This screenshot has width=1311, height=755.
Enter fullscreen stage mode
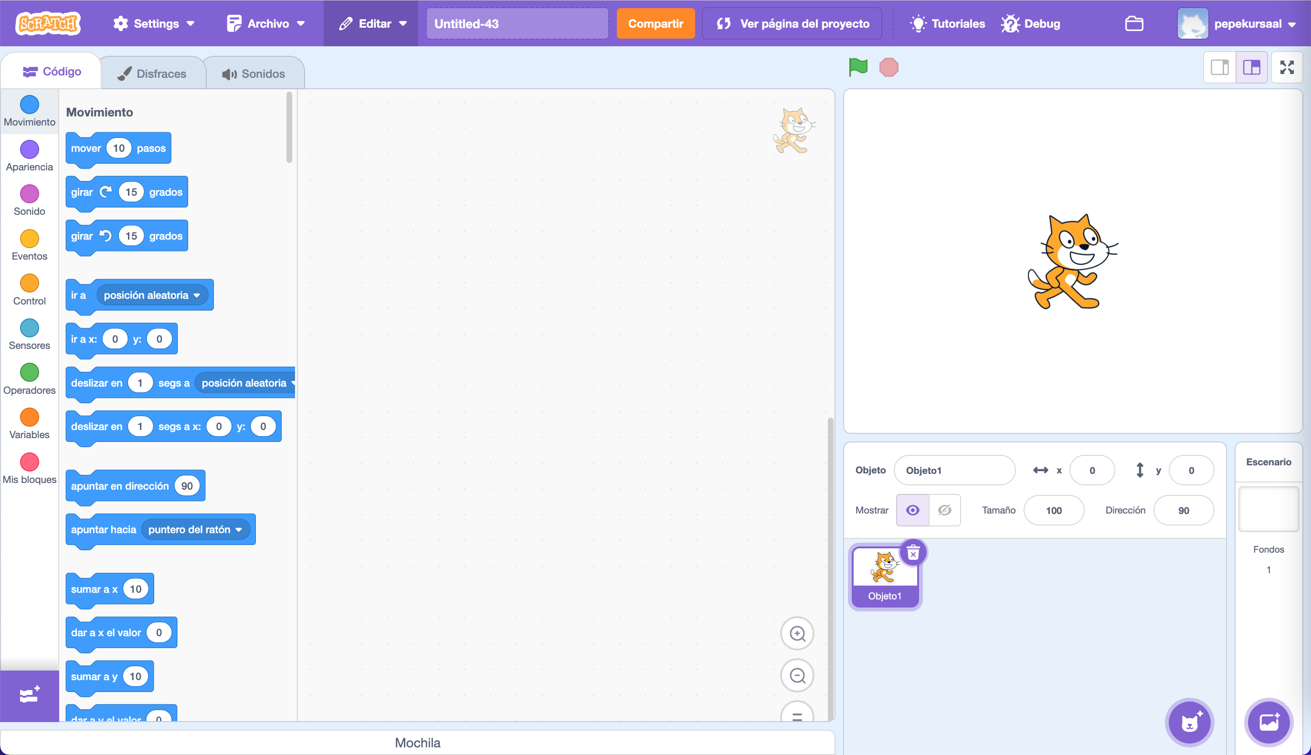pyautogui.click(x=1288, y=67)
